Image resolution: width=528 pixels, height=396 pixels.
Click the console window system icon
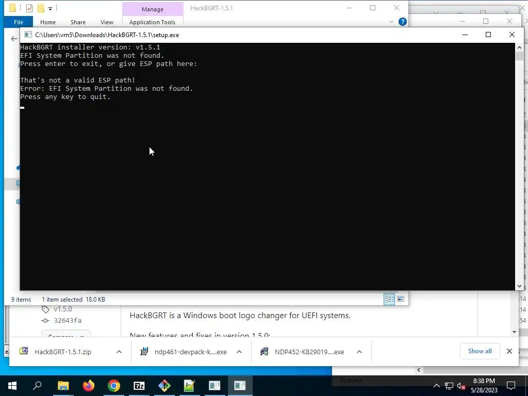[28, 35]
